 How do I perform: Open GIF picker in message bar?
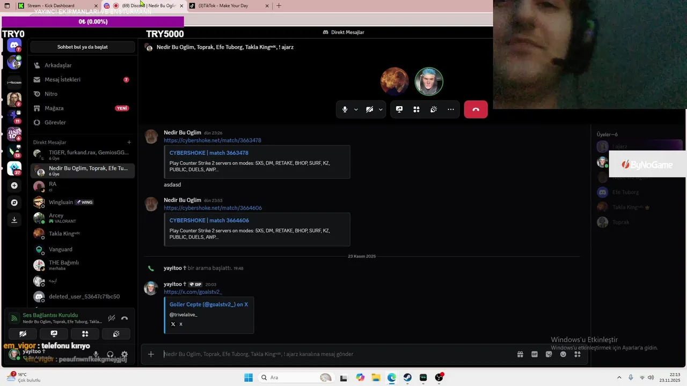pos(535,354)
